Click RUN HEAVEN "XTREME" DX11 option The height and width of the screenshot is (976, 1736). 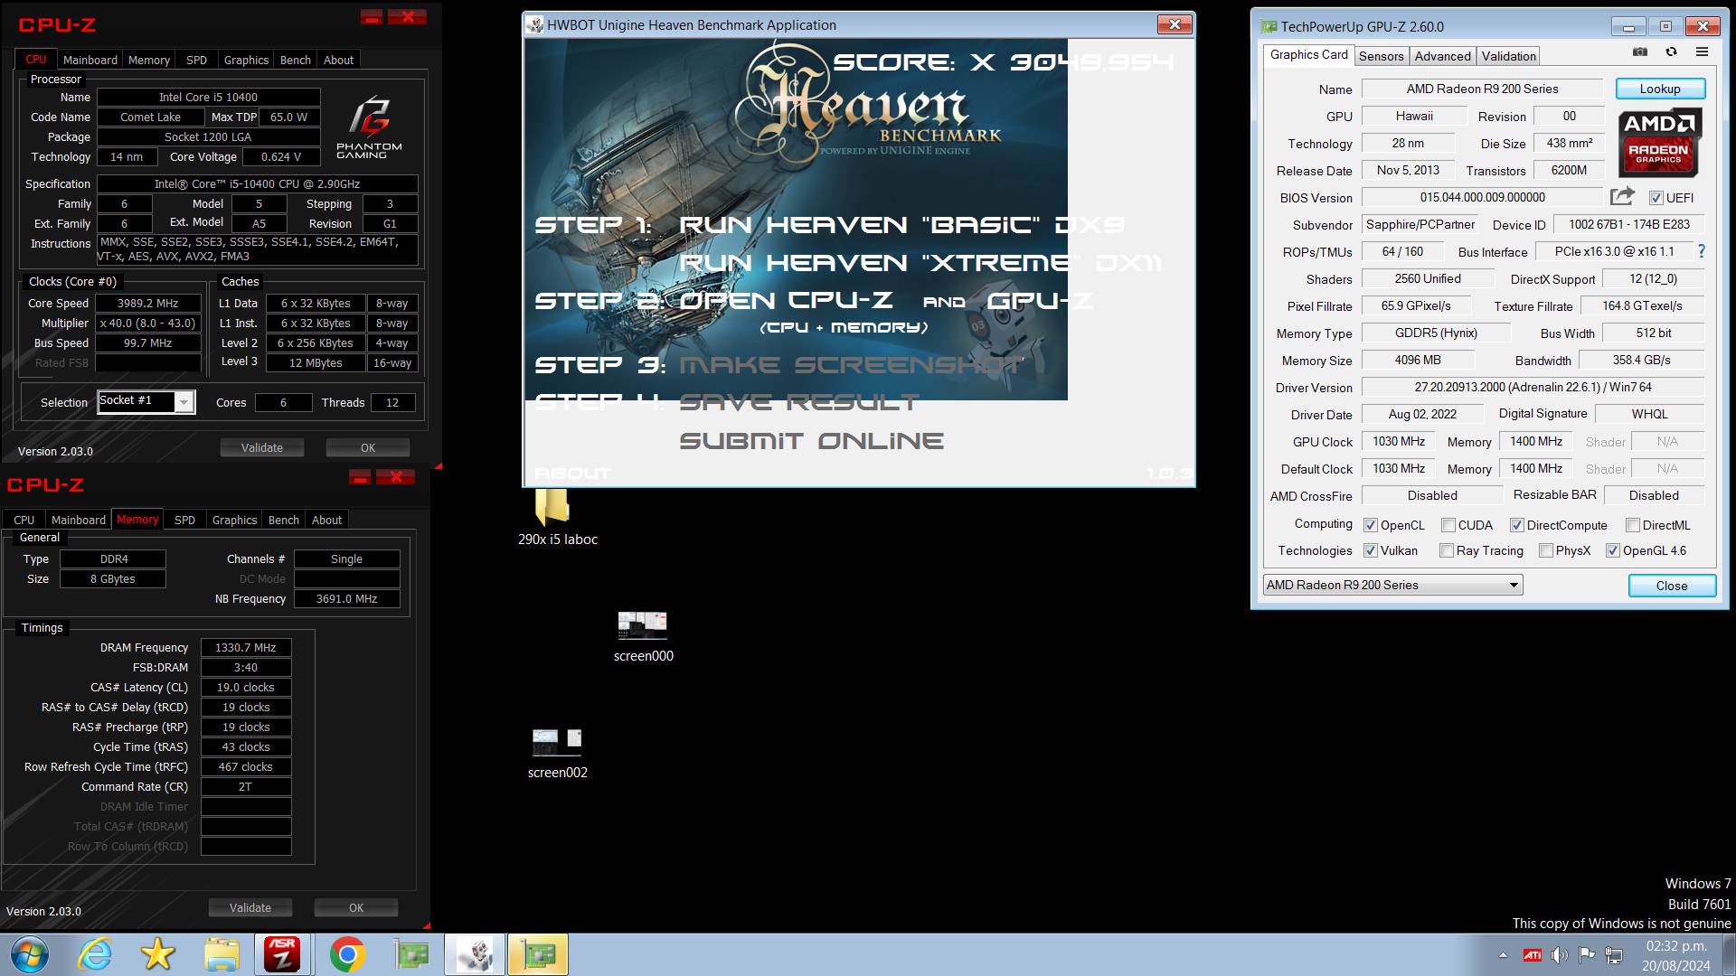920,263
